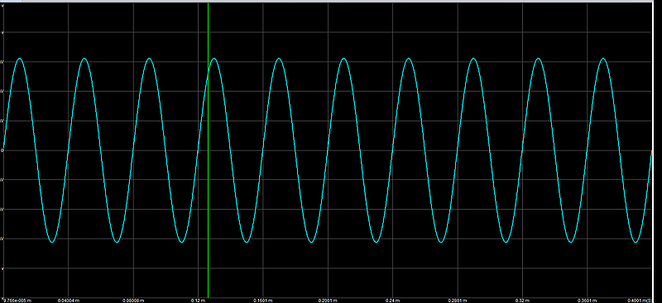662x303 pixels.
Task: Click the last positive peak of waveform
Action: (603, 58)
